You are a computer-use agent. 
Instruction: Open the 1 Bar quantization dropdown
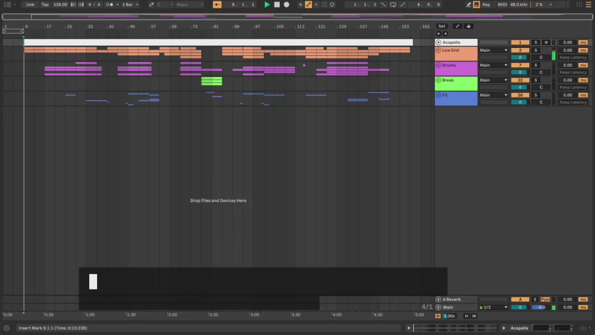130,5
